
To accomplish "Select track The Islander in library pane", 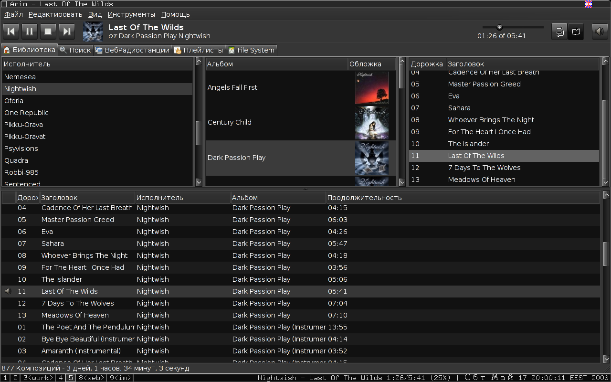I will point(504,144).
